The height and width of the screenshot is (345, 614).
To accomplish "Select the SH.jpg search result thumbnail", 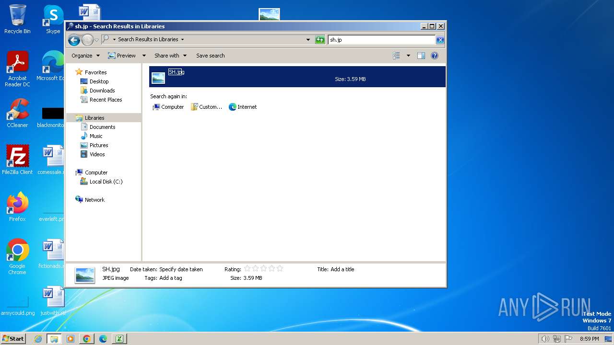I will [x=158, y=78].
